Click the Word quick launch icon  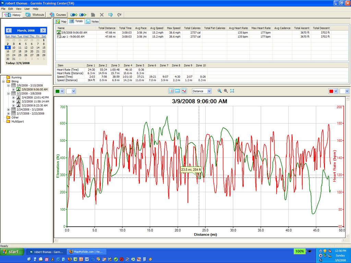[x=87, y=260]
